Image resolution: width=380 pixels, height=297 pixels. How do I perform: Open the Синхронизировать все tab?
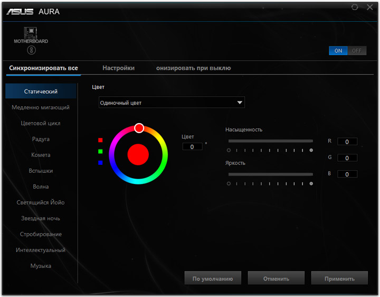click(x=44, y=68)
